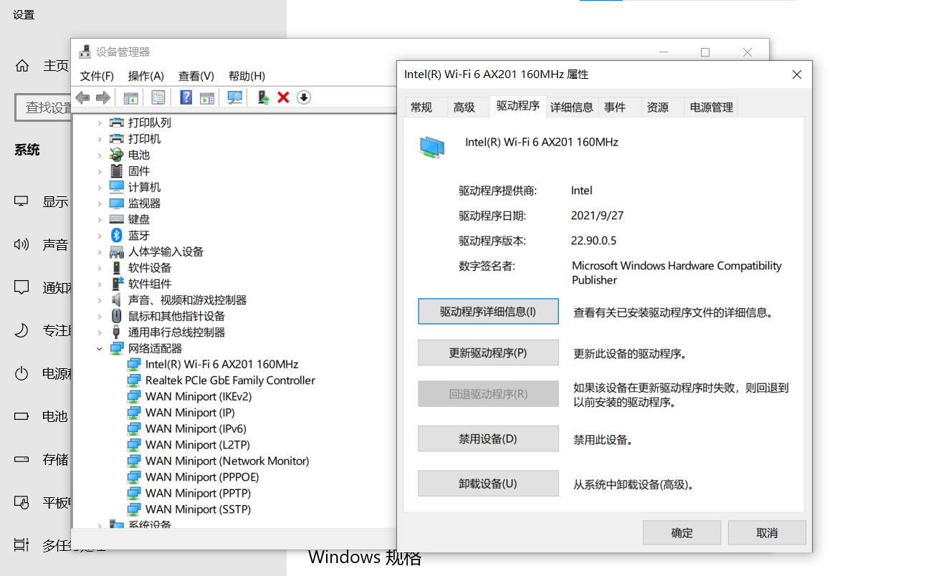This screenshot has width=936, height=576.
Task: Click the Keyboards category icon in tree
Action: [117, 219]
